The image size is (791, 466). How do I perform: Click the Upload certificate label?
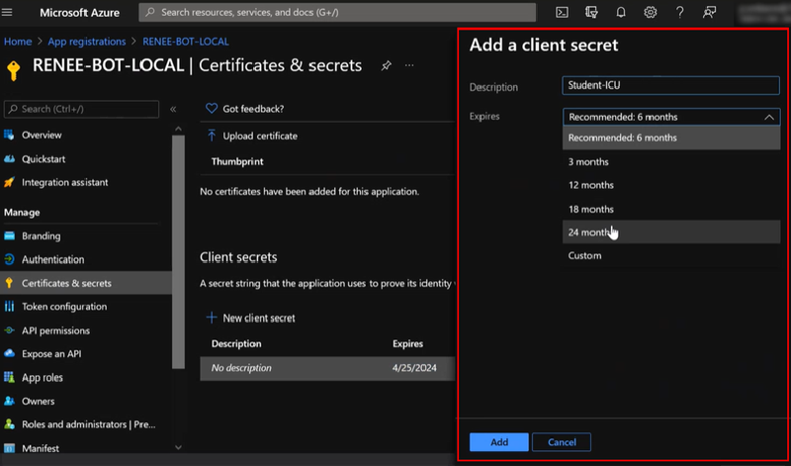pos(260,136)
